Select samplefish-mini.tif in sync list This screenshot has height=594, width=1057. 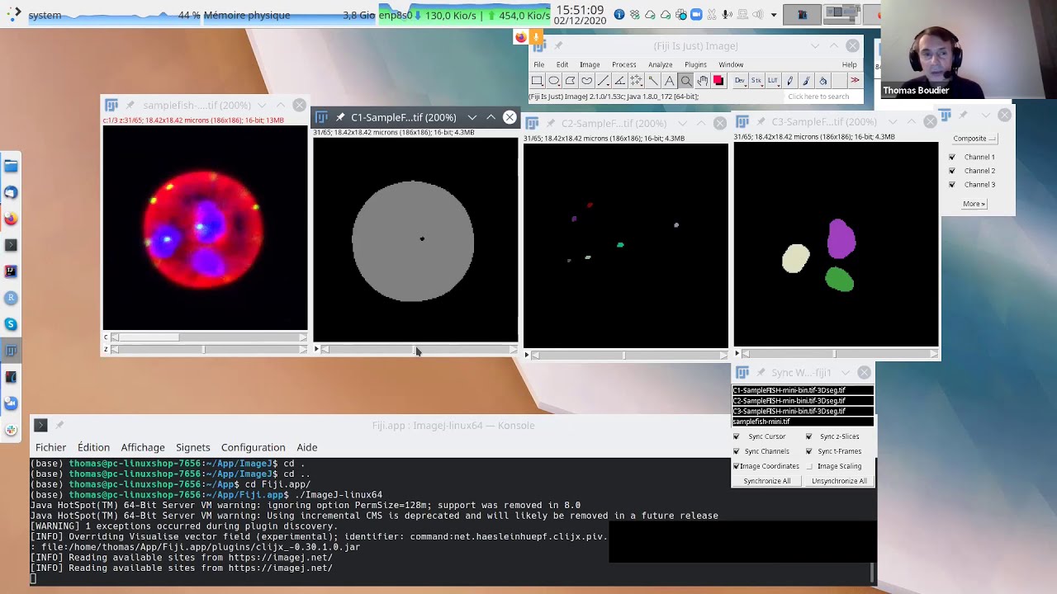(x=803, y=422)
